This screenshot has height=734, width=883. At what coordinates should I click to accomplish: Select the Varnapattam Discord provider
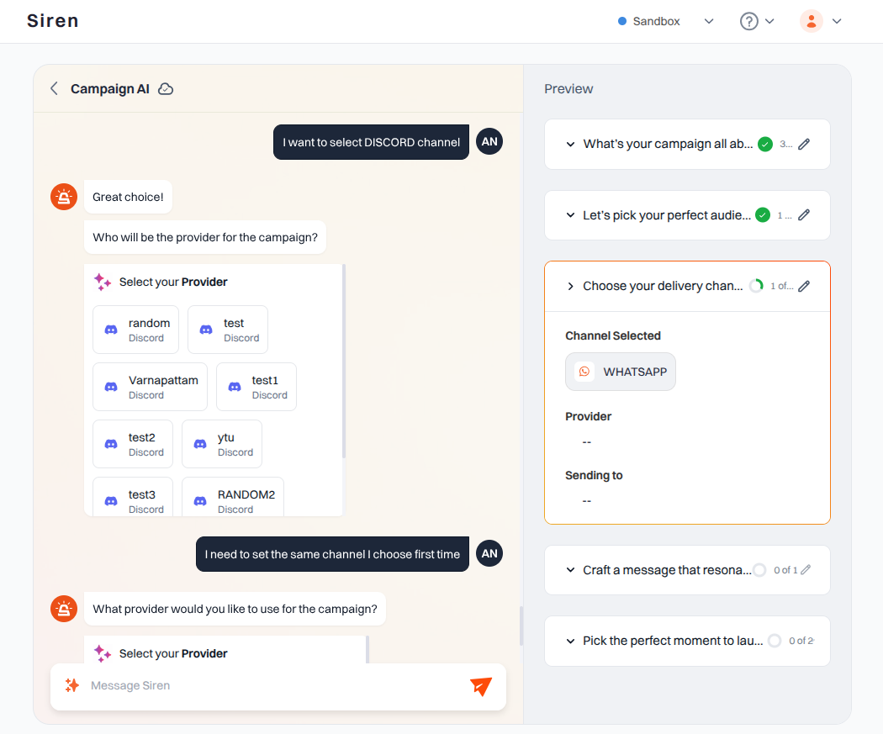[150, 386]
